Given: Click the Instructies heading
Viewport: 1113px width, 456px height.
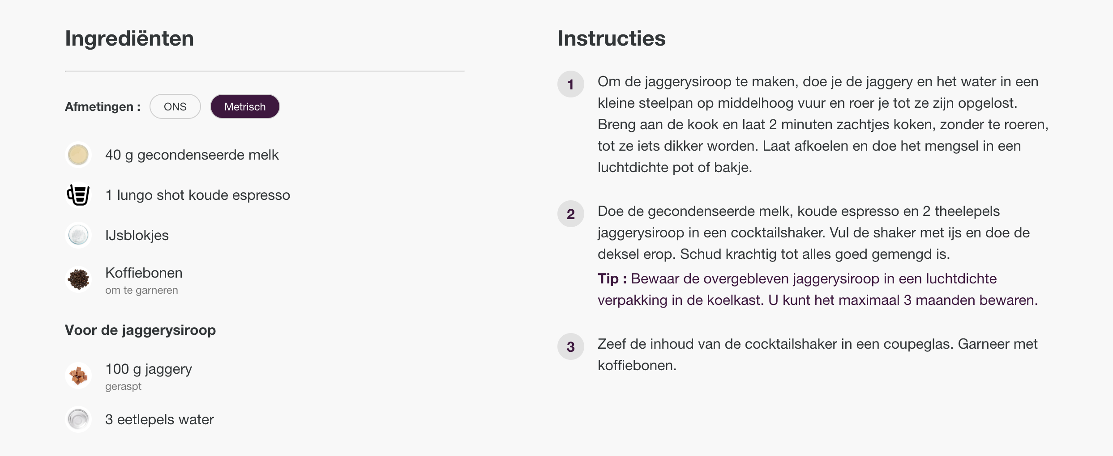Looking at the screenshot, I should tap(611, 38).
